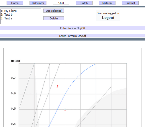Image resolution: width=145 pixels, height=127 pixels.
Task: Click red marker 1 on the Stull chart
Action: click(65, 109)
